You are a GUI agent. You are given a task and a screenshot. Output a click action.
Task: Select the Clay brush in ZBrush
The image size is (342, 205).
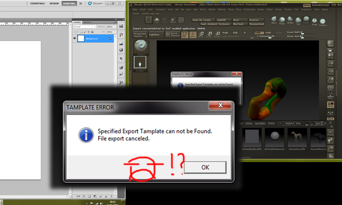click(x=298, y=21)
